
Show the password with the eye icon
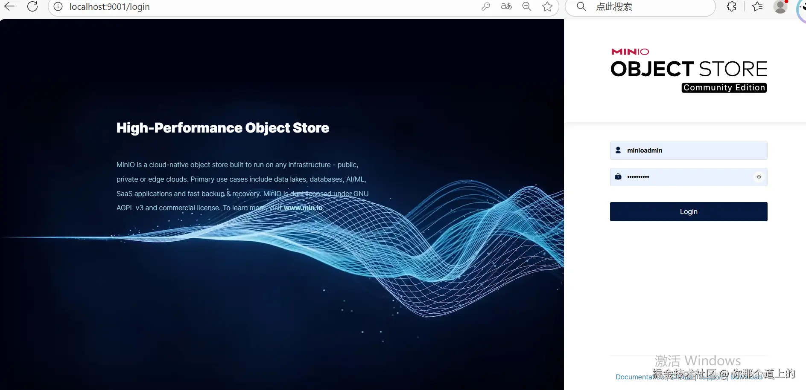click(x=759, y=177)
